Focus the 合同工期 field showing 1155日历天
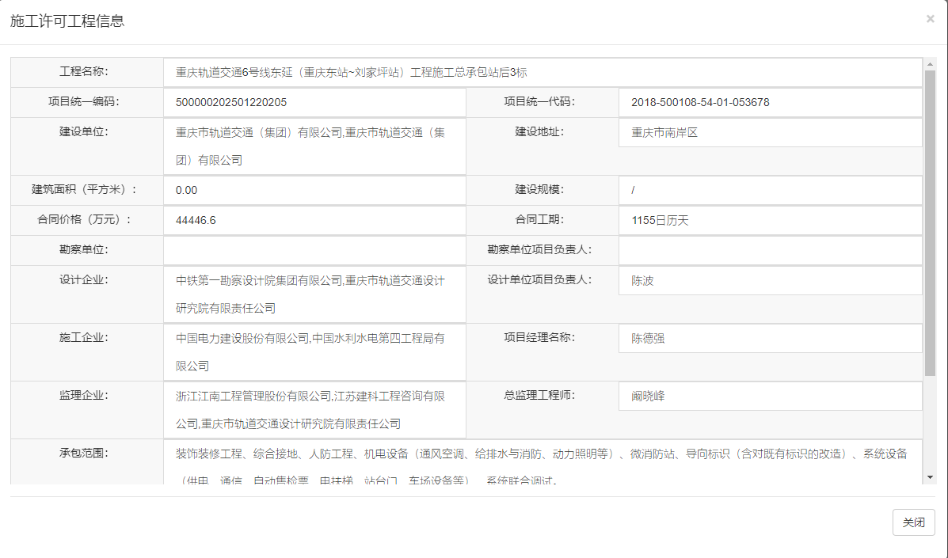 pos(770,220)
